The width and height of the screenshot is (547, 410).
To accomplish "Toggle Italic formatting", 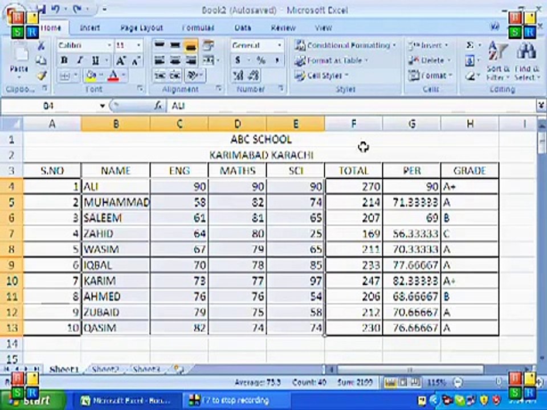I will tap(80, 60).
